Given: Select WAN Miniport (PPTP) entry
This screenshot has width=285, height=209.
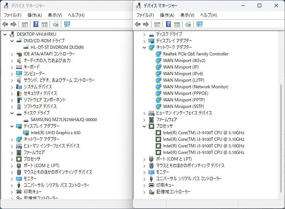Looking at the screenshot, I should pyautogui.click(x=184, y=100).
